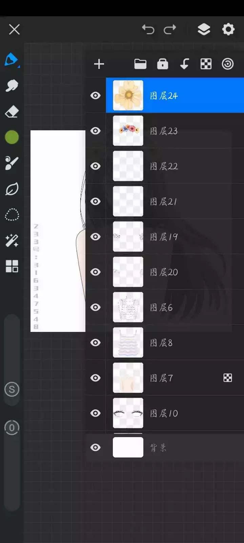Lock the selected layer

click(163, 64)
